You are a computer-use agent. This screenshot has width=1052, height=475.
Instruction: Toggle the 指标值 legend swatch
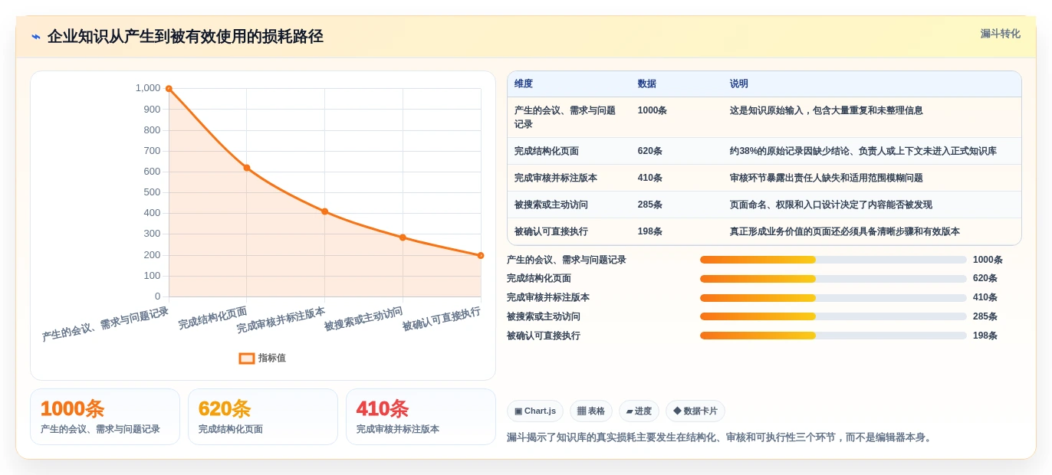pos(247,358)
